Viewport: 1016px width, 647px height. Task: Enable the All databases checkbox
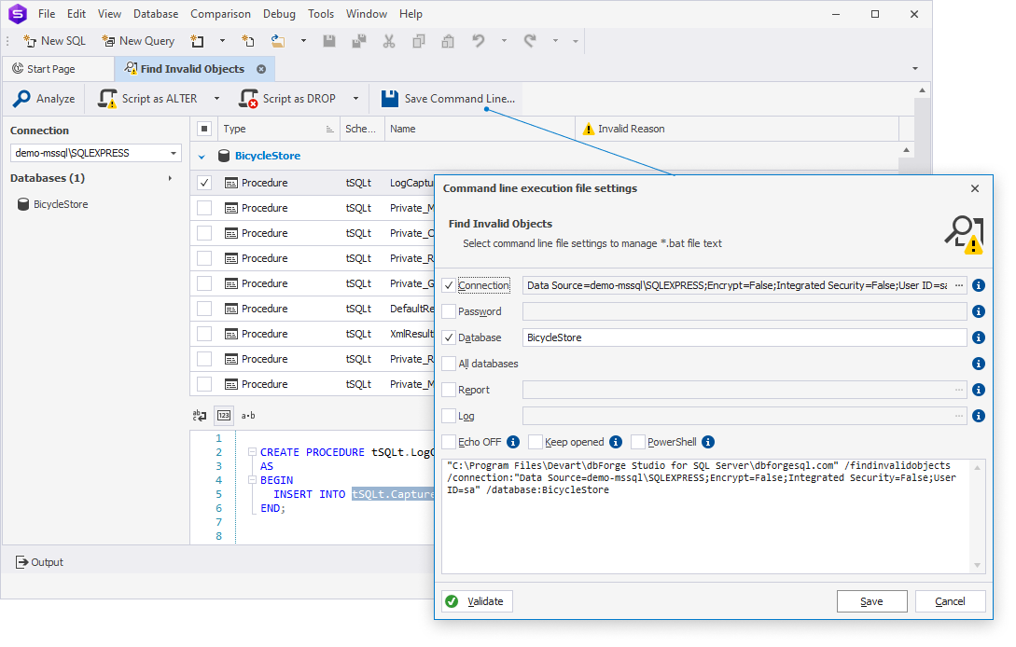pyautogui.click(x=449, y=364)
